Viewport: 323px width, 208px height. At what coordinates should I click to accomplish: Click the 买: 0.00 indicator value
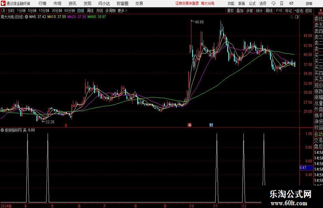[x=29, y=130]
